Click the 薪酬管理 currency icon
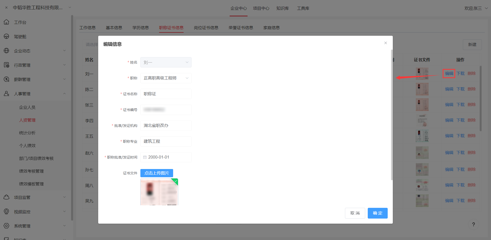This screenshot has width=491, height=240. (7, 79)
